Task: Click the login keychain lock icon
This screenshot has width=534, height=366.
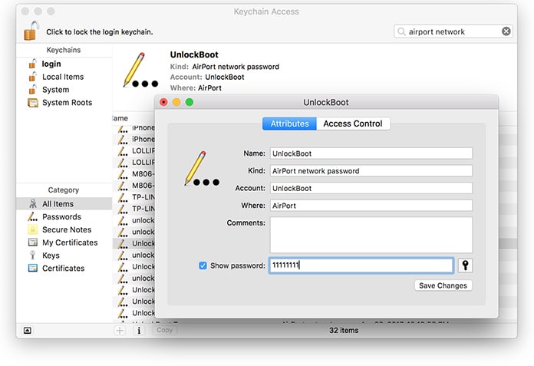Action: 33,64
